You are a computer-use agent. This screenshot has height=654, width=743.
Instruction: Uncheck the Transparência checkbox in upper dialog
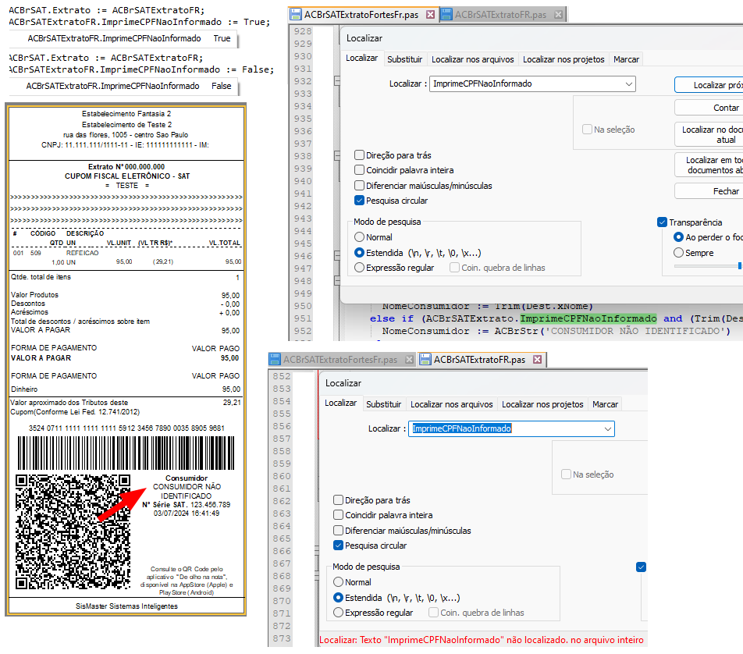point(663,222)
